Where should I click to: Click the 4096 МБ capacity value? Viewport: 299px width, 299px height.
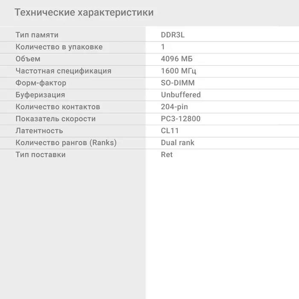coord(177,59)
